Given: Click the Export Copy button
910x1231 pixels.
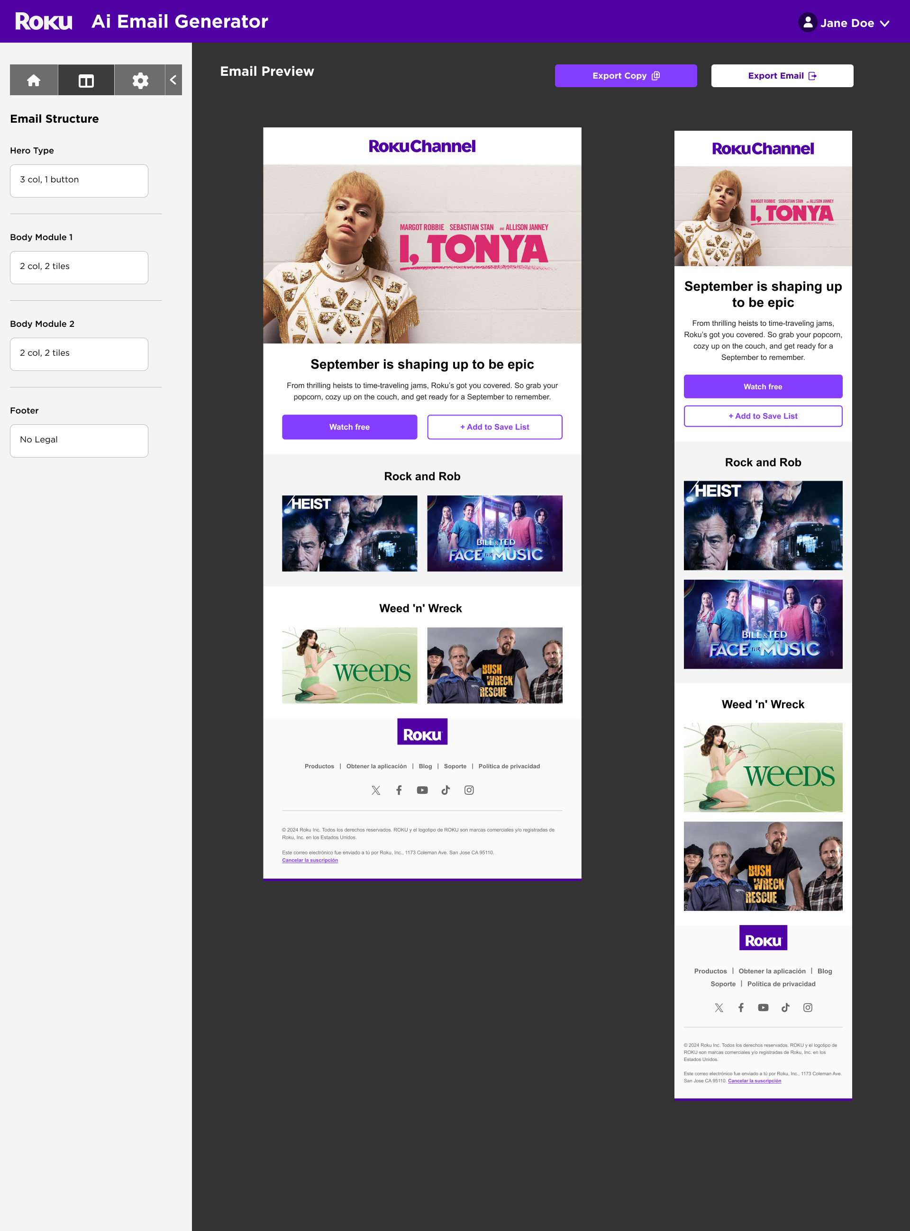Looking at the screenshot, I should [625, 76].
